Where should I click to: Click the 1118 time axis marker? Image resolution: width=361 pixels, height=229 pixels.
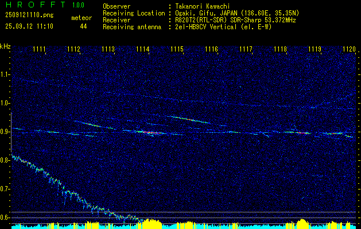click(x=281, y=49)
